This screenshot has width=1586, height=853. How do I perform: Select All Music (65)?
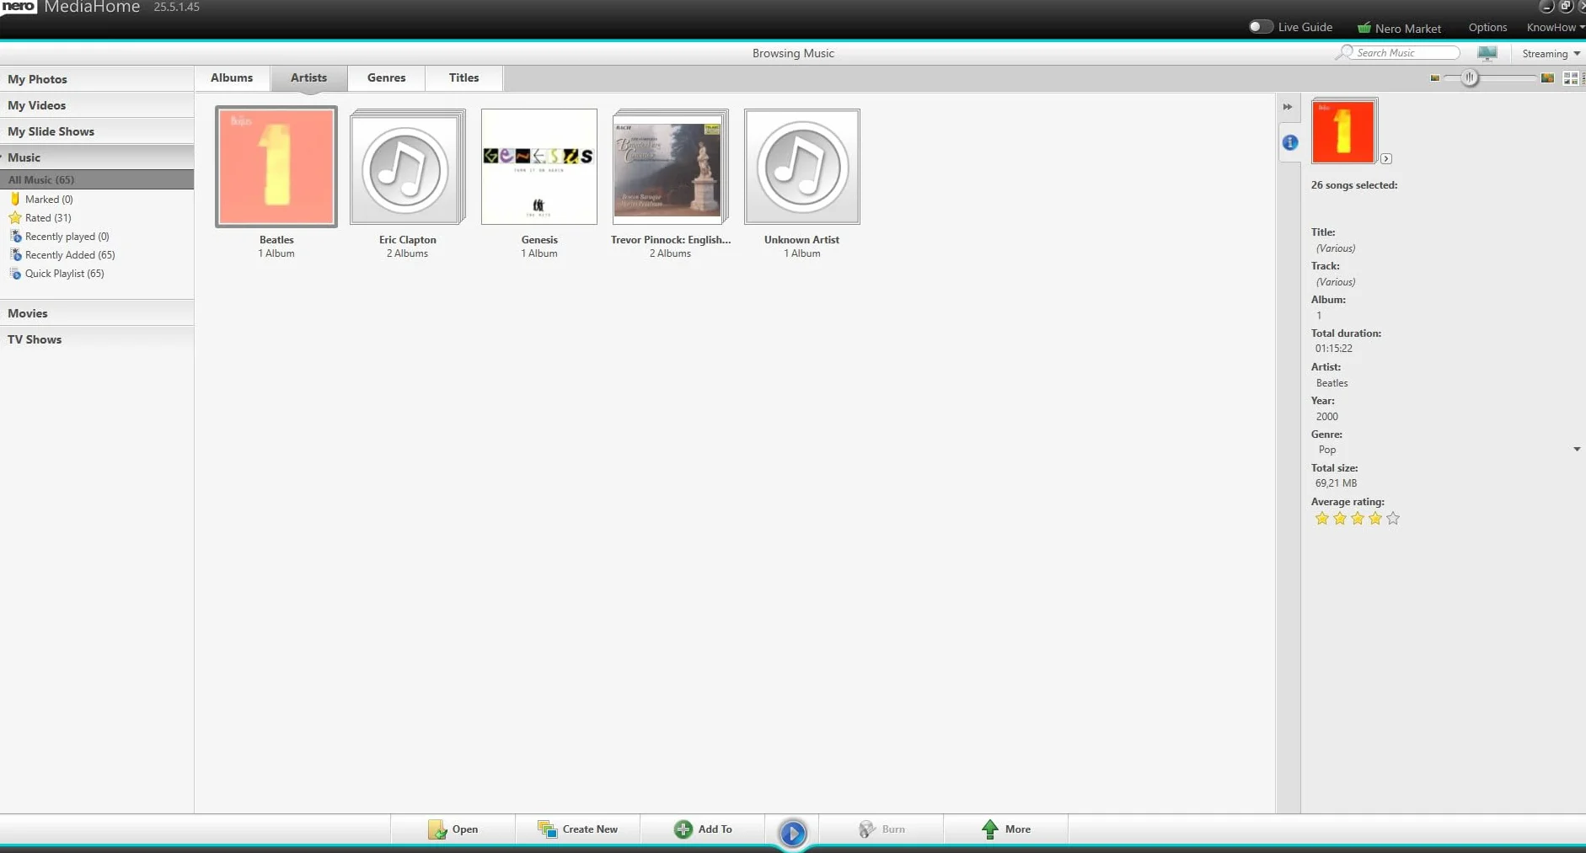point(97,179)
